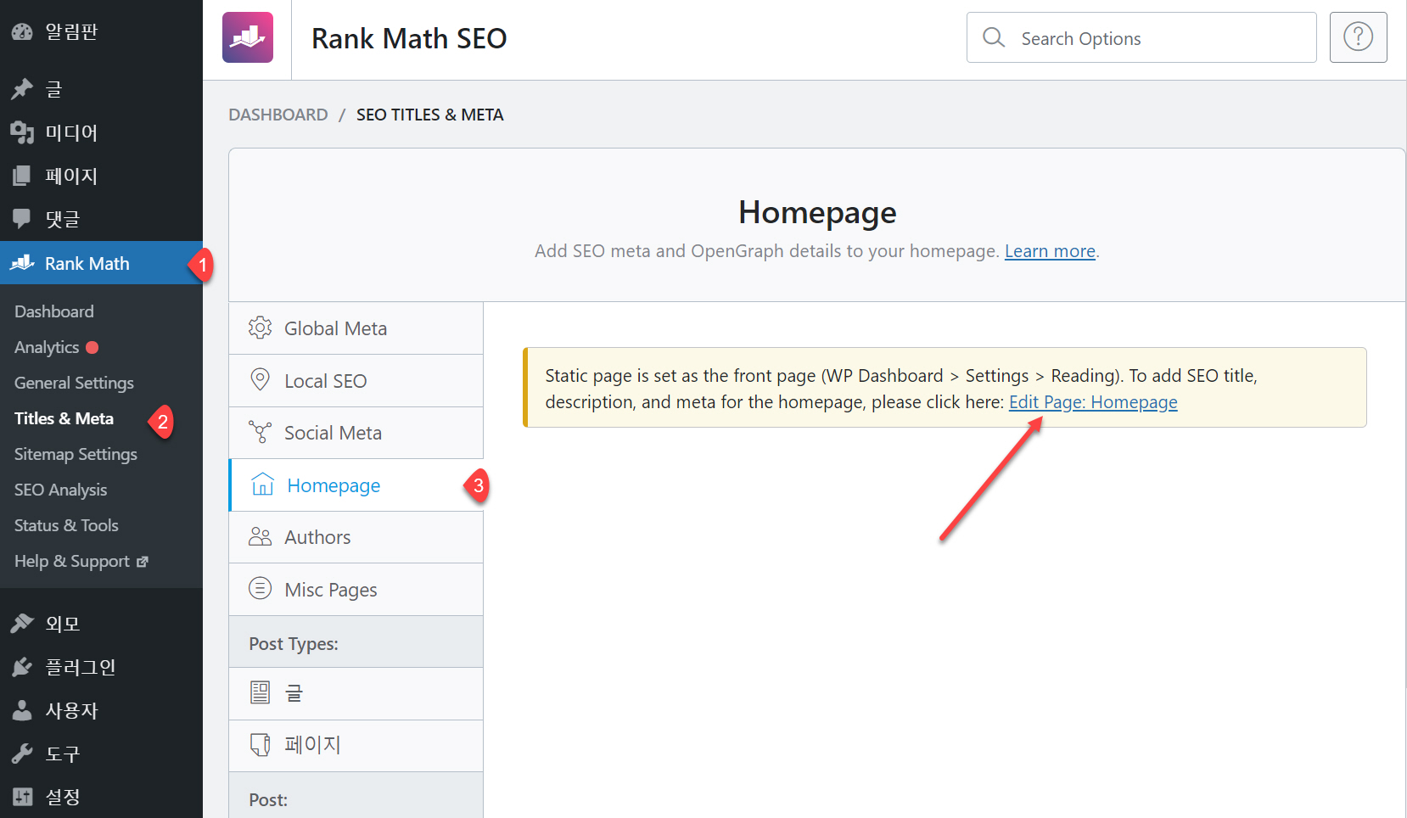Click the Homepage heading text

coord(817,212)
